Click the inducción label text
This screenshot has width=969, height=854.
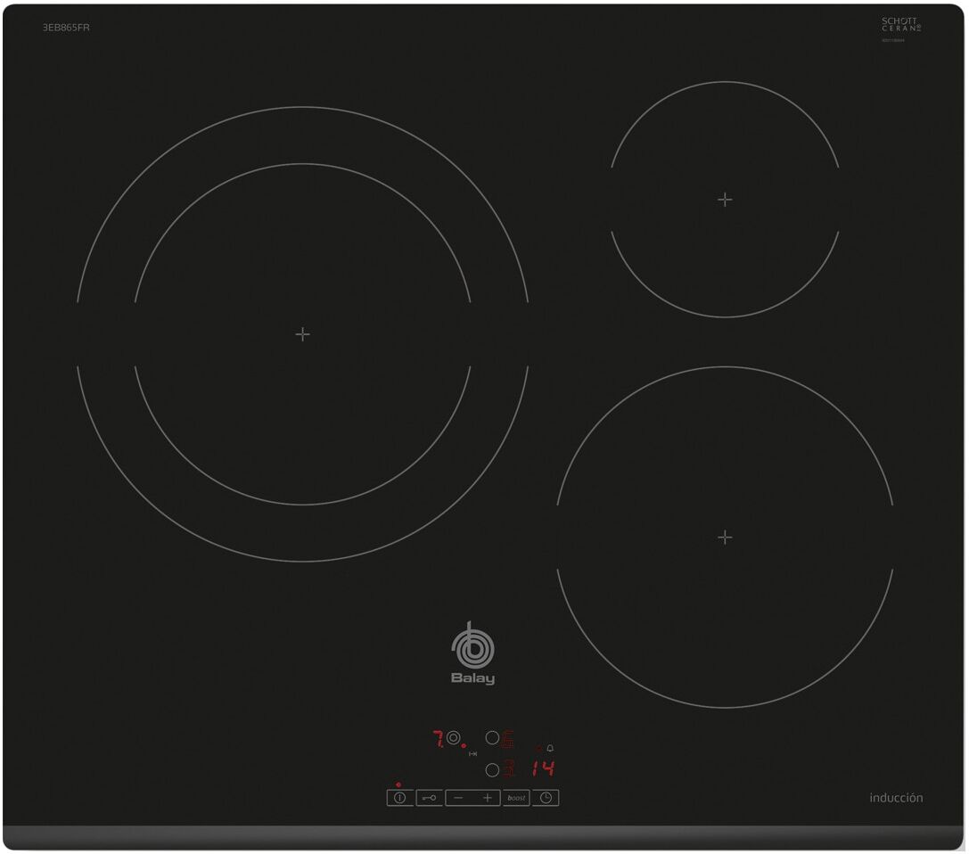(896, 798)
